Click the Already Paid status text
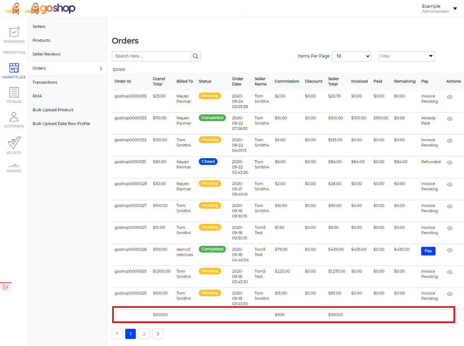464x346 pixels. (x=428, y=120)
